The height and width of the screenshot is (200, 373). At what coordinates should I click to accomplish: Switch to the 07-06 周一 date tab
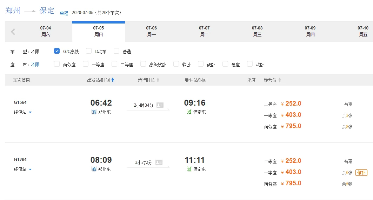[151, 31]
